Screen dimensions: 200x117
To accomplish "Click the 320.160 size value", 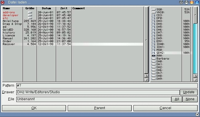I will pos(30,30).
